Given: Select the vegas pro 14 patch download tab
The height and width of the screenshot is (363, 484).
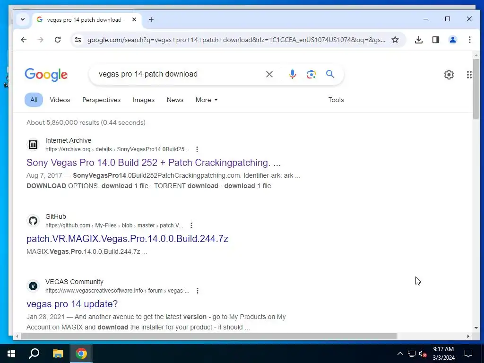Looking at the screenshot, I should pos(86,20).
